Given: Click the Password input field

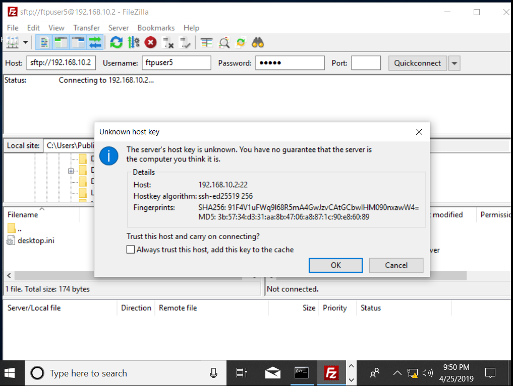Looking at the screenshot, I should 290,62.
